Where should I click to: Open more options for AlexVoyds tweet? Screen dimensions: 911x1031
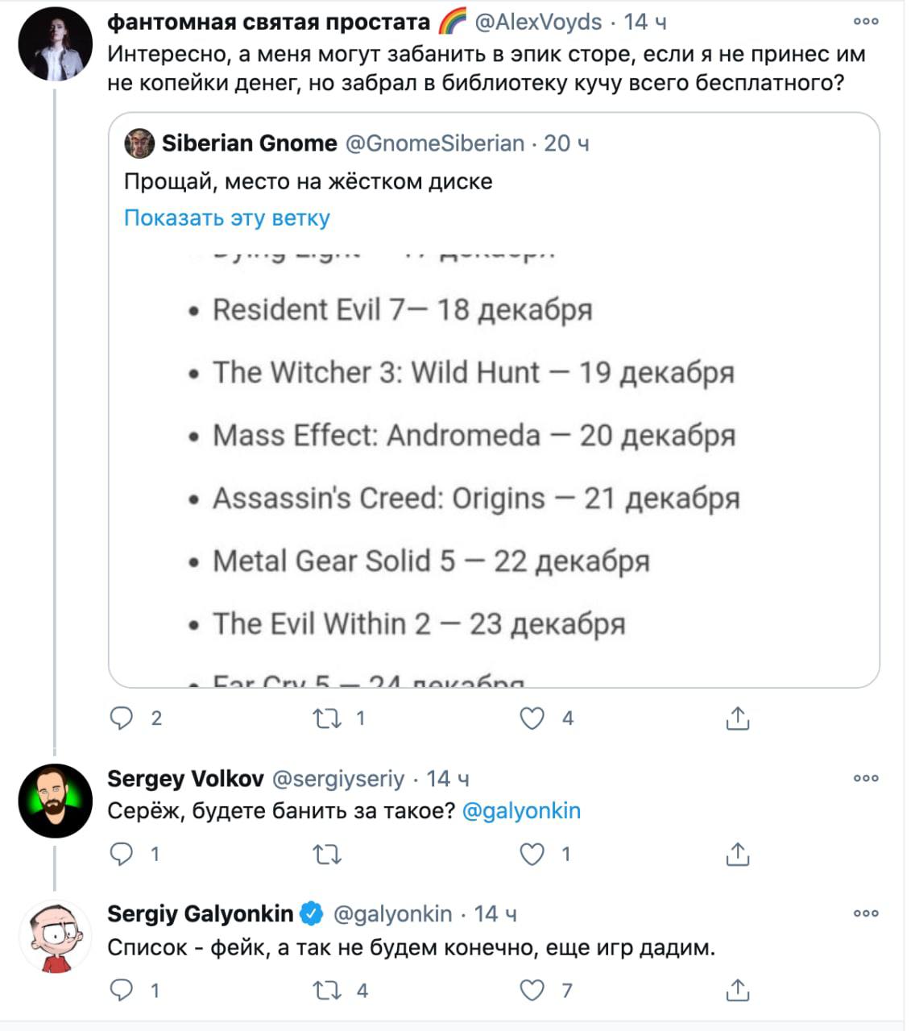866,22
